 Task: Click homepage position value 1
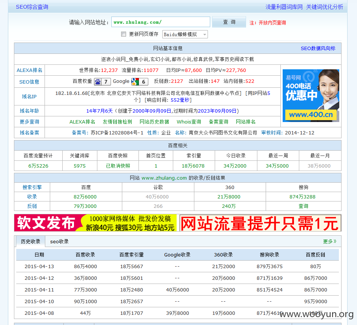tap(156, 166)
